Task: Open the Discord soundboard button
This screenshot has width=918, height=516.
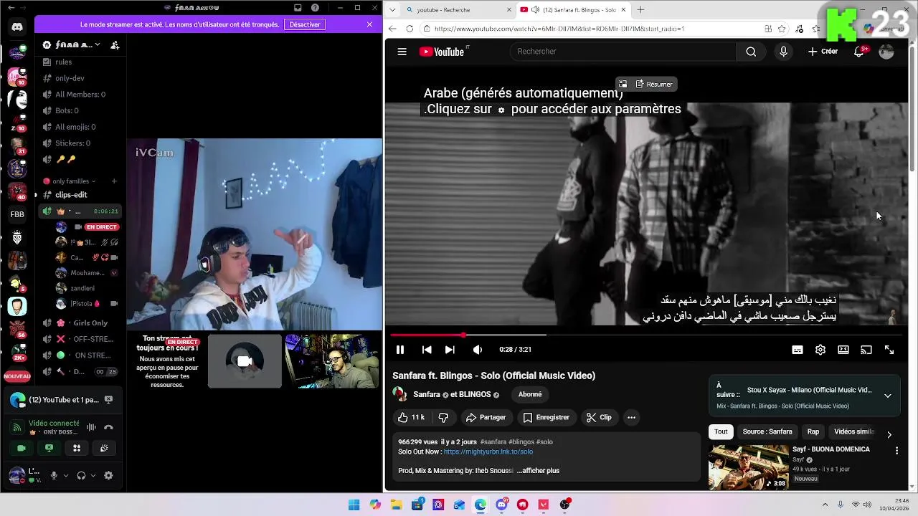Action: [x=104, y=448]
